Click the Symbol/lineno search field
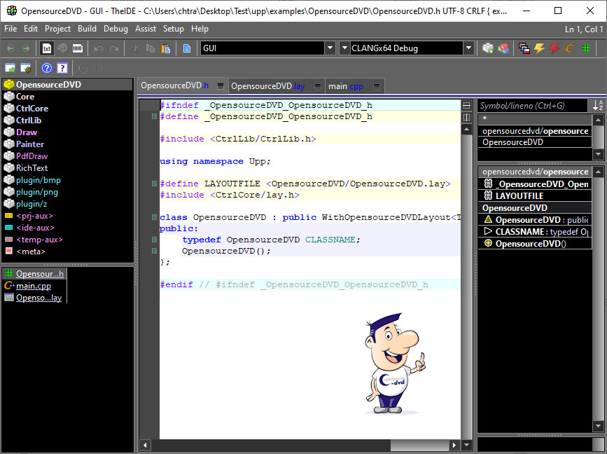607x454 pixels. [x=532, y=106]
